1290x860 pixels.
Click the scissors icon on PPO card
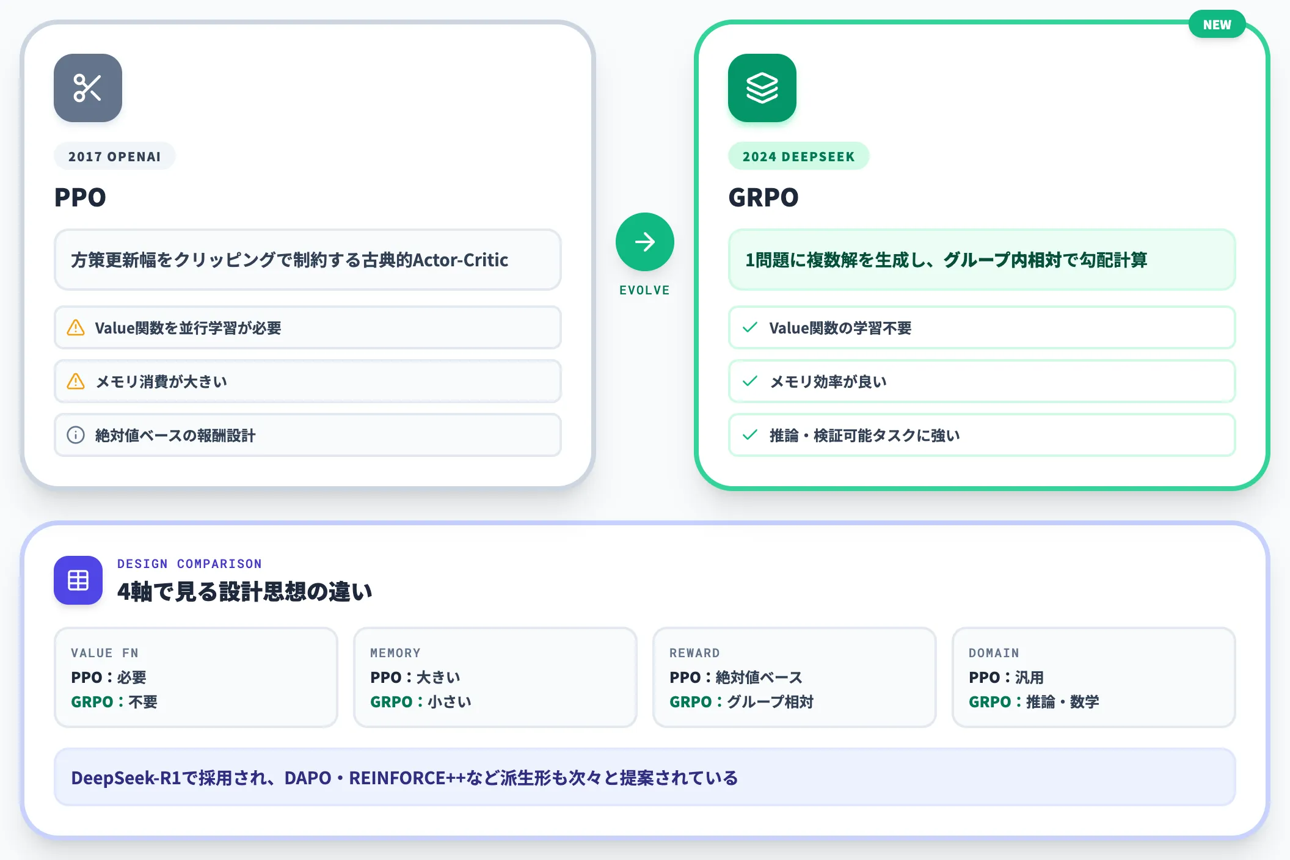click(87, 88)
